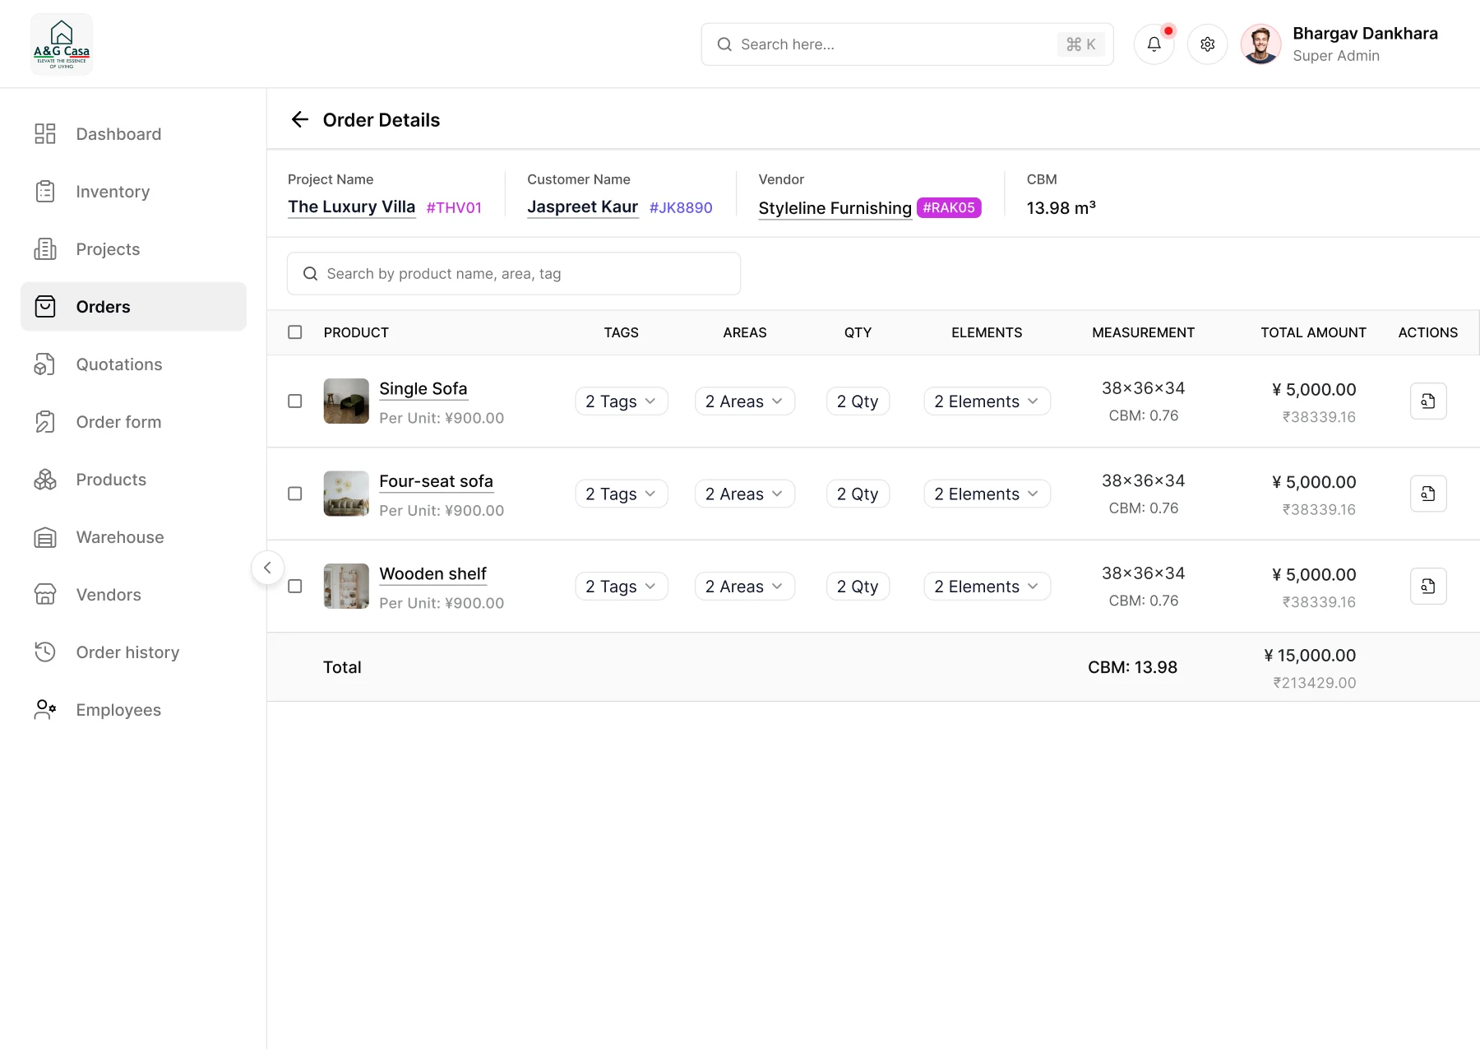This screenshot has width=1480, height=1053.
Task: Click the 2 Qty button for Four-seat sofa
Action: pos(858,494)
